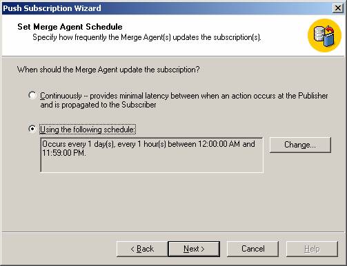Open schedule editor with the Change... button

[x=300, y=145]
